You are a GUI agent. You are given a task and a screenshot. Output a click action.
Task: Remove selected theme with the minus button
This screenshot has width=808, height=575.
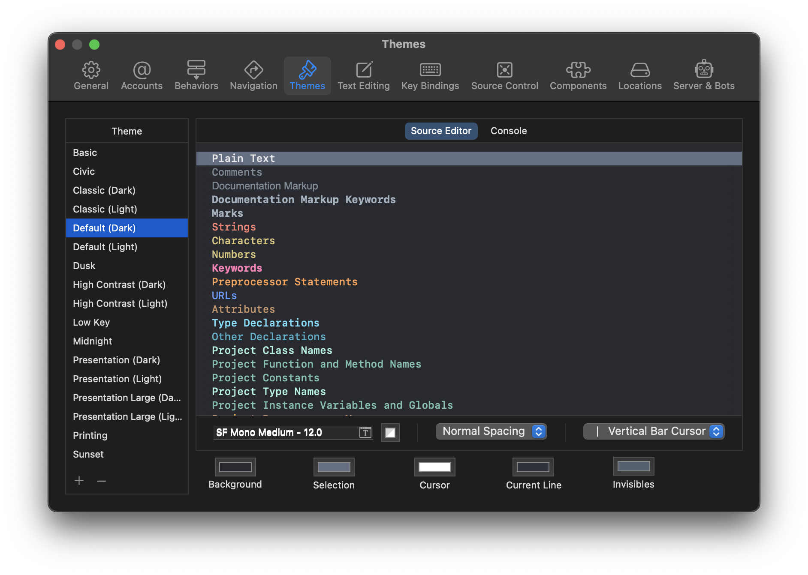(x=102, y=481)
